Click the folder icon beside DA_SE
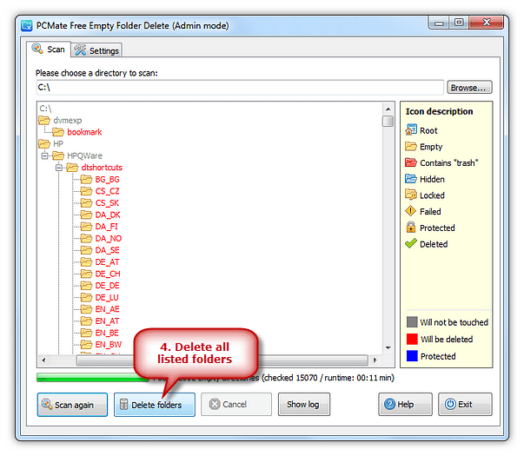Screen dimensions: 524x456 pyautogui.click(x=86, y=250)
